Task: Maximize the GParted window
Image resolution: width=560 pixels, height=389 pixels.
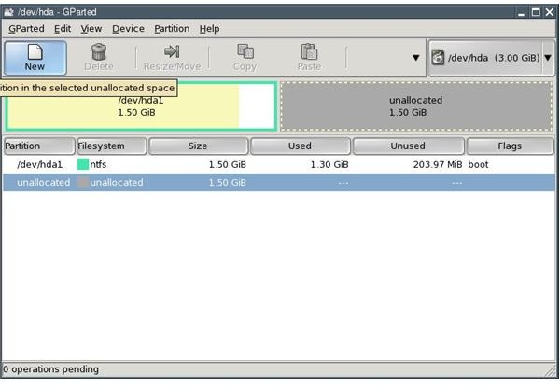Action: tap(536, 12)
